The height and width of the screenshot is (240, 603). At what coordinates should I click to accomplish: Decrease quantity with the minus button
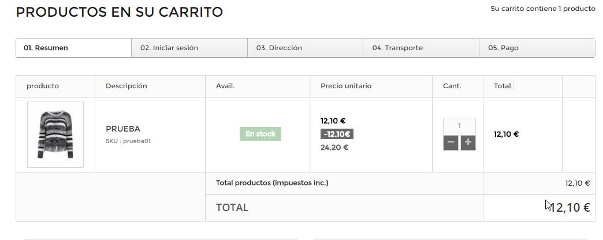[451, 142]
